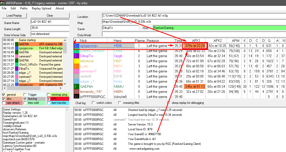This screenshot has height=152, width=286.
Task: Click chat line Server Version: 15.3
Action: tap(140, 124)
